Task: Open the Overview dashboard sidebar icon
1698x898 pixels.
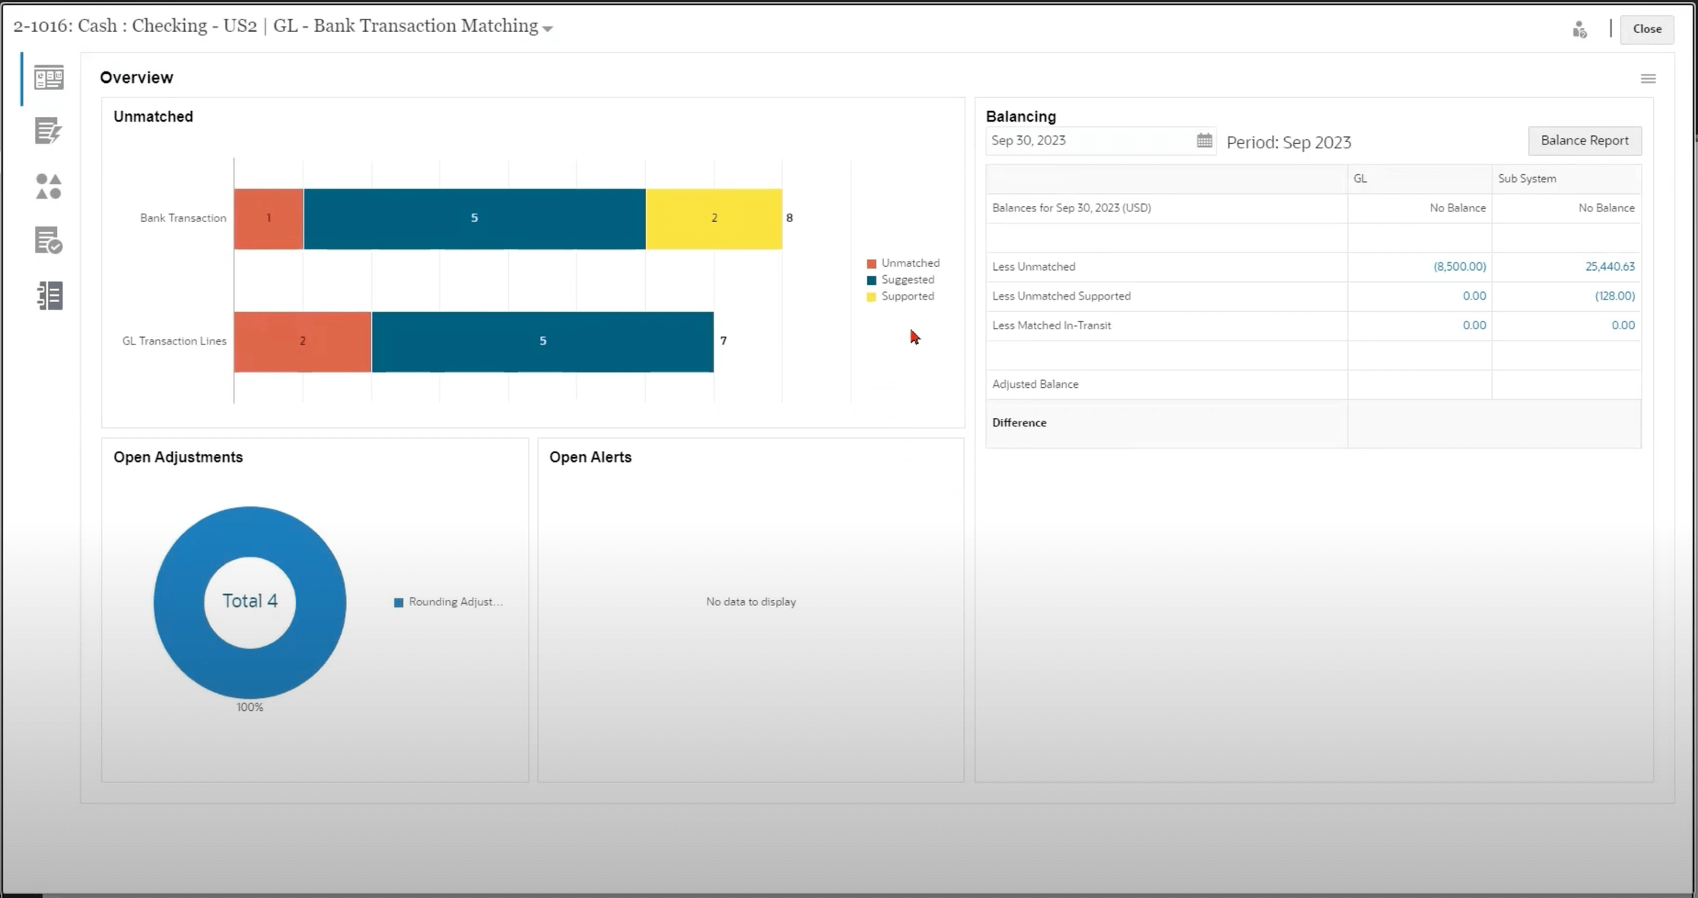Action: click(49, 78)
